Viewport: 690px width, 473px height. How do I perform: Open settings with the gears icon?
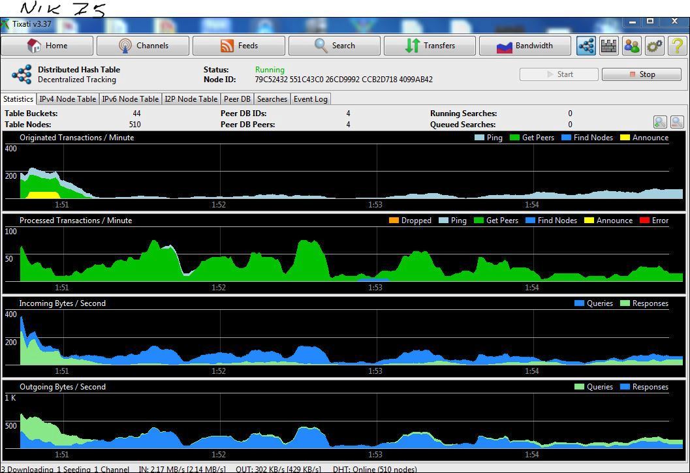(x=655, y=46)
